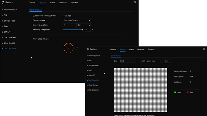Close the Disk Detection window with X
Viewport: 207px width, 116px height.
(x=204, y=49)
